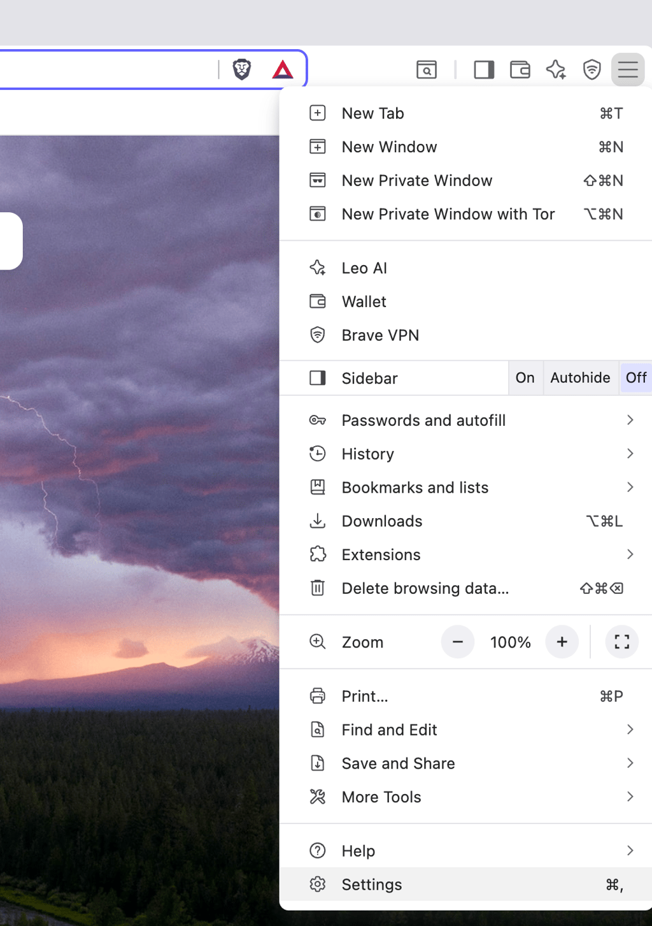Viewport: 652px width, 926px height.
Task: Open Settings menu entry
Action: 465,885
